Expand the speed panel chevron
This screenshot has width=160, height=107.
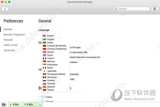coord(40,105)
